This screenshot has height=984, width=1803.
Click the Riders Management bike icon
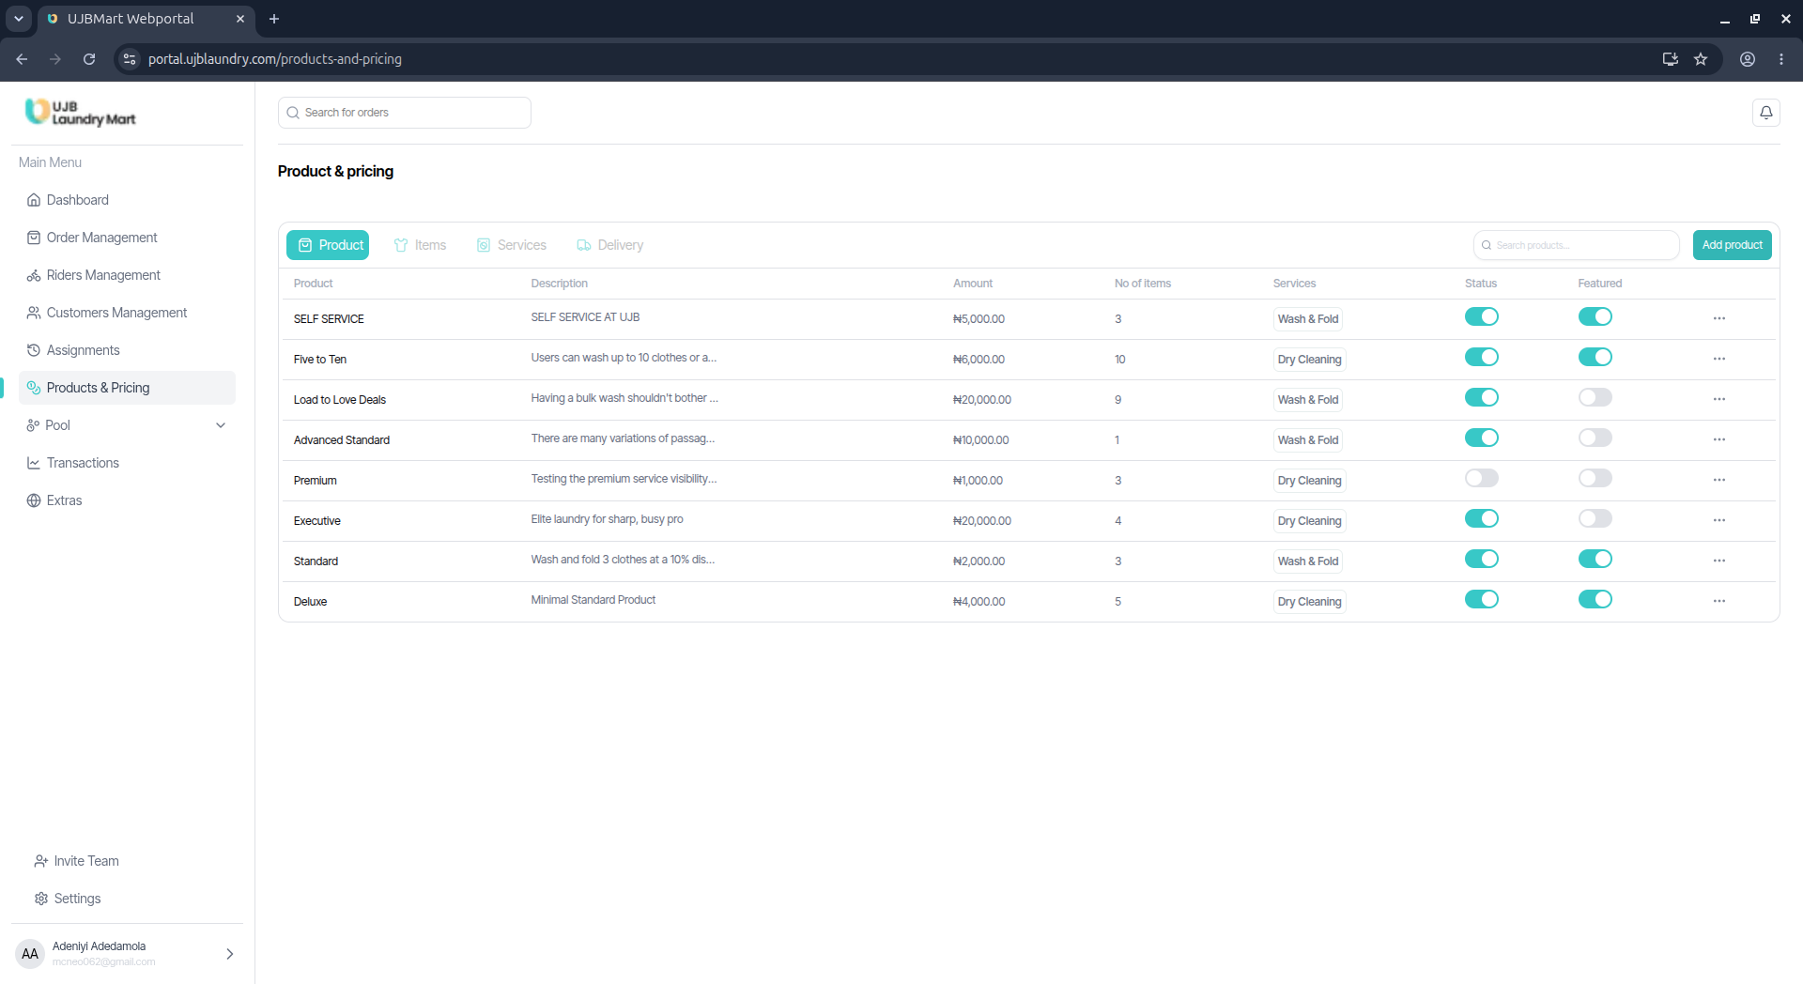pyautogui.click(x=34, y=275)
